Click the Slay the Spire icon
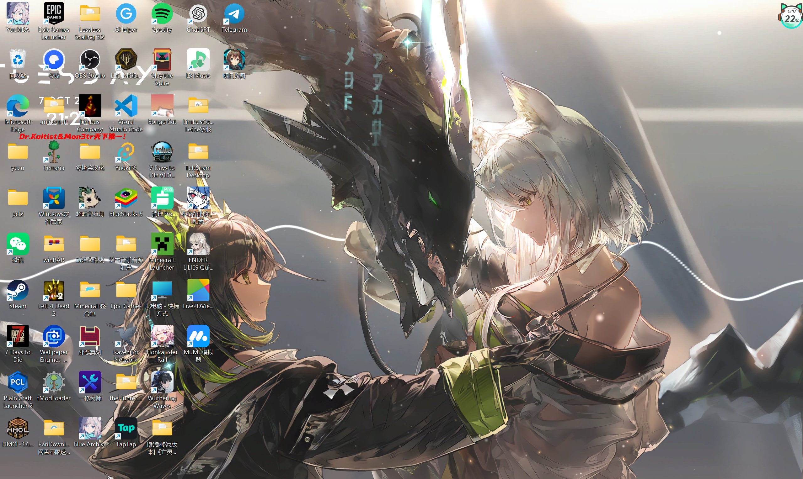803x479 pixels. point(162,60)
